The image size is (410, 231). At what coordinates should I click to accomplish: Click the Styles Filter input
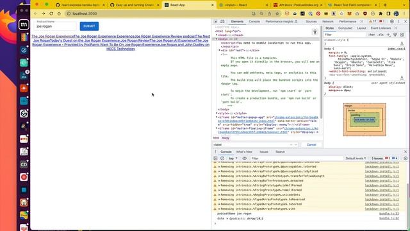[345, 35]
